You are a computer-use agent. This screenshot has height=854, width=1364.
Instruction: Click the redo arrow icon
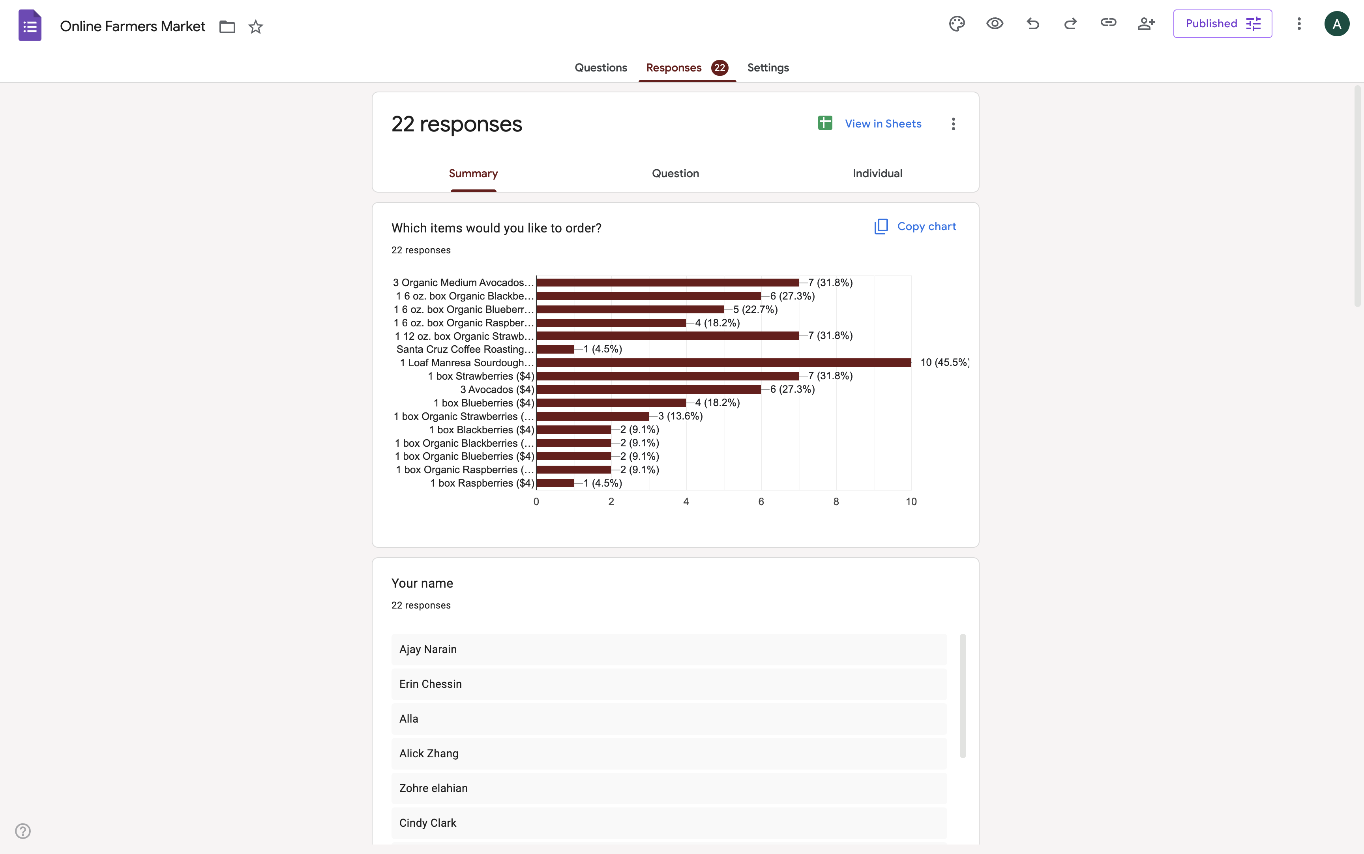click(1070, 24)
